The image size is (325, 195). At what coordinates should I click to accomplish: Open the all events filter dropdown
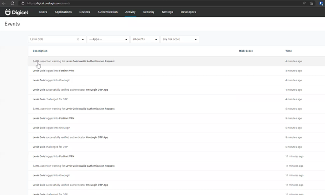[x=145, y=39]
